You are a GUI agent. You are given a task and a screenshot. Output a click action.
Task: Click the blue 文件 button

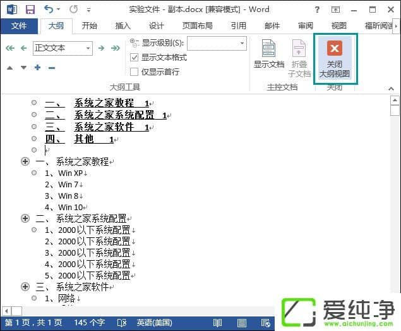tap(19, 26)
